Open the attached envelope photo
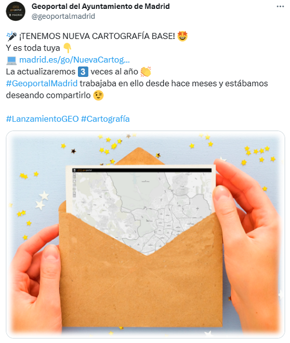The width and height of the screenshot is (290, 343). (x=146, y=234)
